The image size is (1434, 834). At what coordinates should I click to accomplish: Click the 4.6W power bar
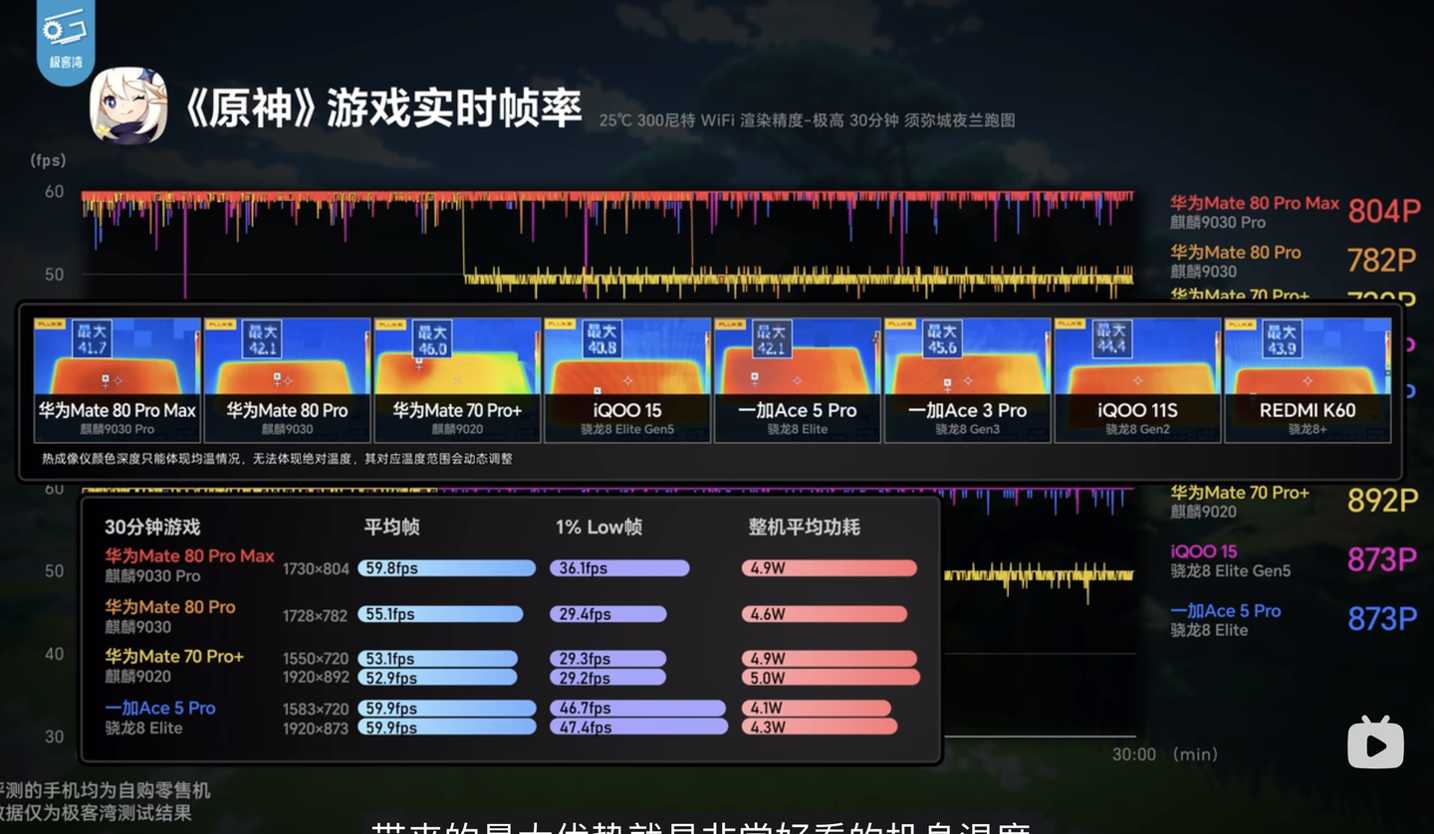tap(825, 614)
